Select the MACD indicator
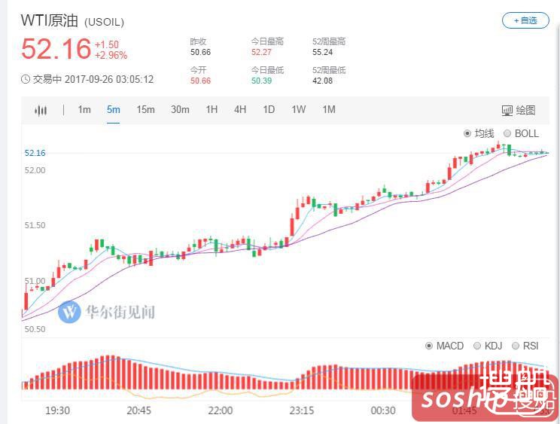560x424 pixels. pos(445,346)
